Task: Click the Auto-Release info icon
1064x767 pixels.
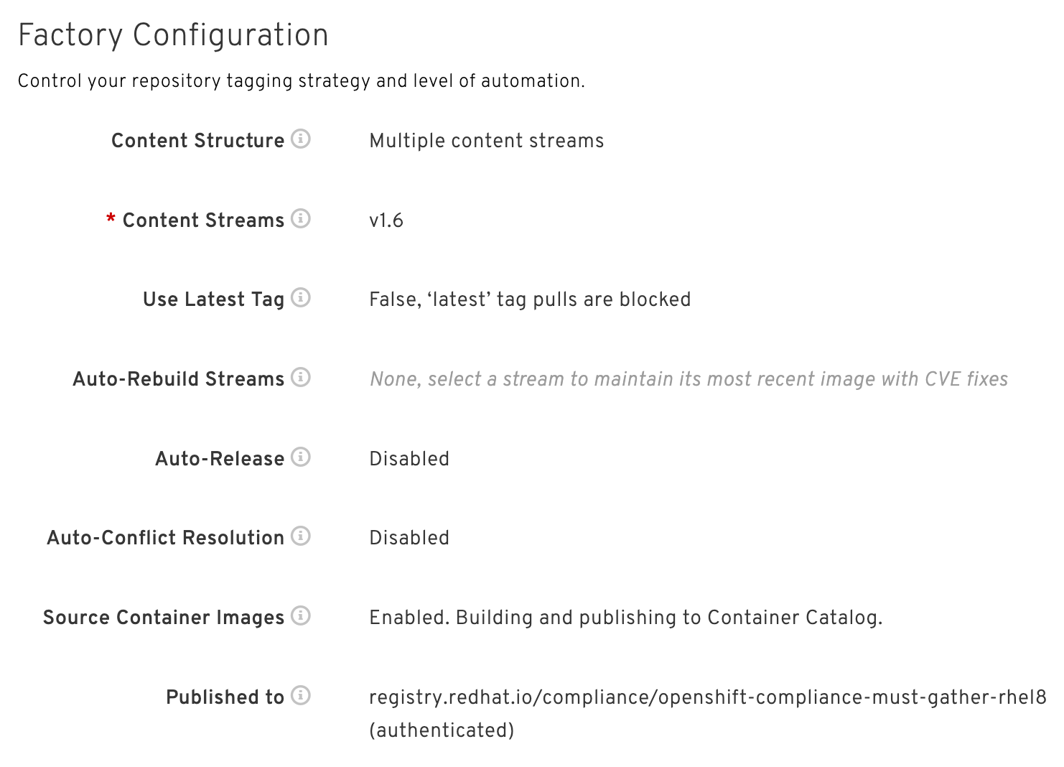Action: point(301,457)
